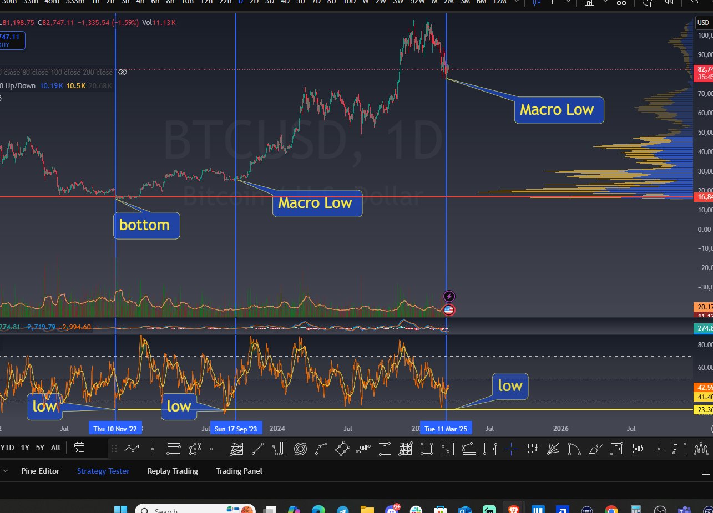The image size is (713, 513).
Task: Select the zigzag polyline tool
Action: 132,449
